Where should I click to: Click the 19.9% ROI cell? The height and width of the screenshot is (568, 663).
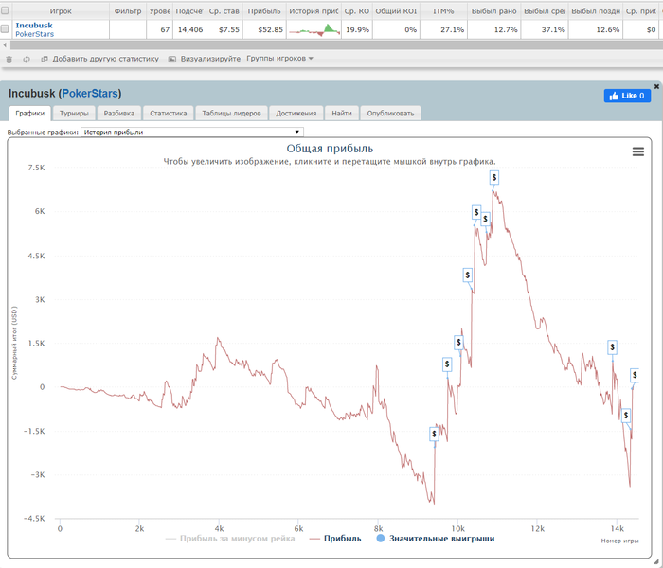(357, 30)
